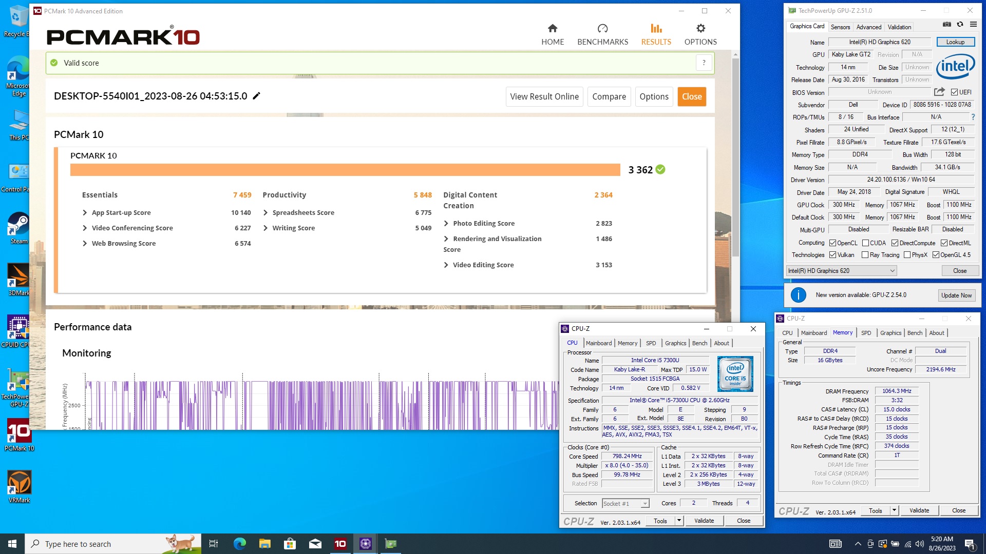Open Mail app from the taskbar
Image resolution: width=986 pixels, height=554 pixels.
315,544
